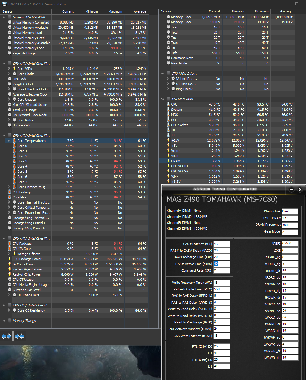
Task: Expand the Core Usages row
Action: point(9,100)
